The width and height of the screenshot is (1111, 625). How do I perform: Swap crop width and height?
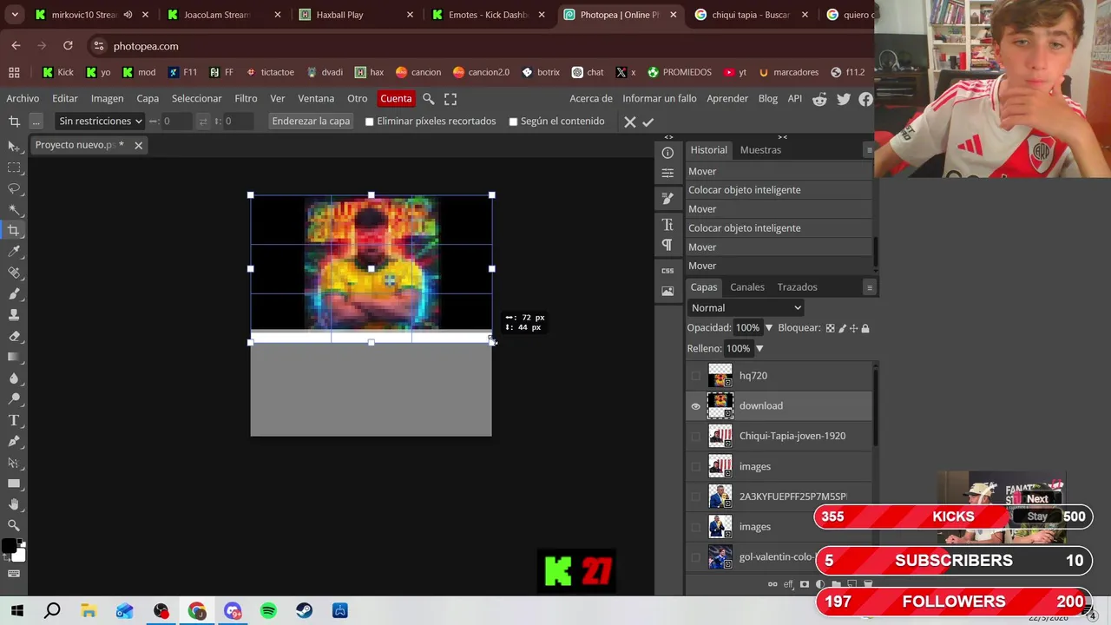click(x=202, y=122)
